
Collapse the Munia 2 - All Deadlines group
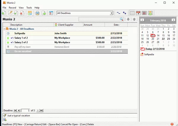(4, 29)
